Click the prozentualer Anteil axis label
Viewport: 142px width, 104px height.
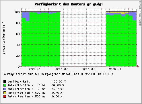pos(4,38)
